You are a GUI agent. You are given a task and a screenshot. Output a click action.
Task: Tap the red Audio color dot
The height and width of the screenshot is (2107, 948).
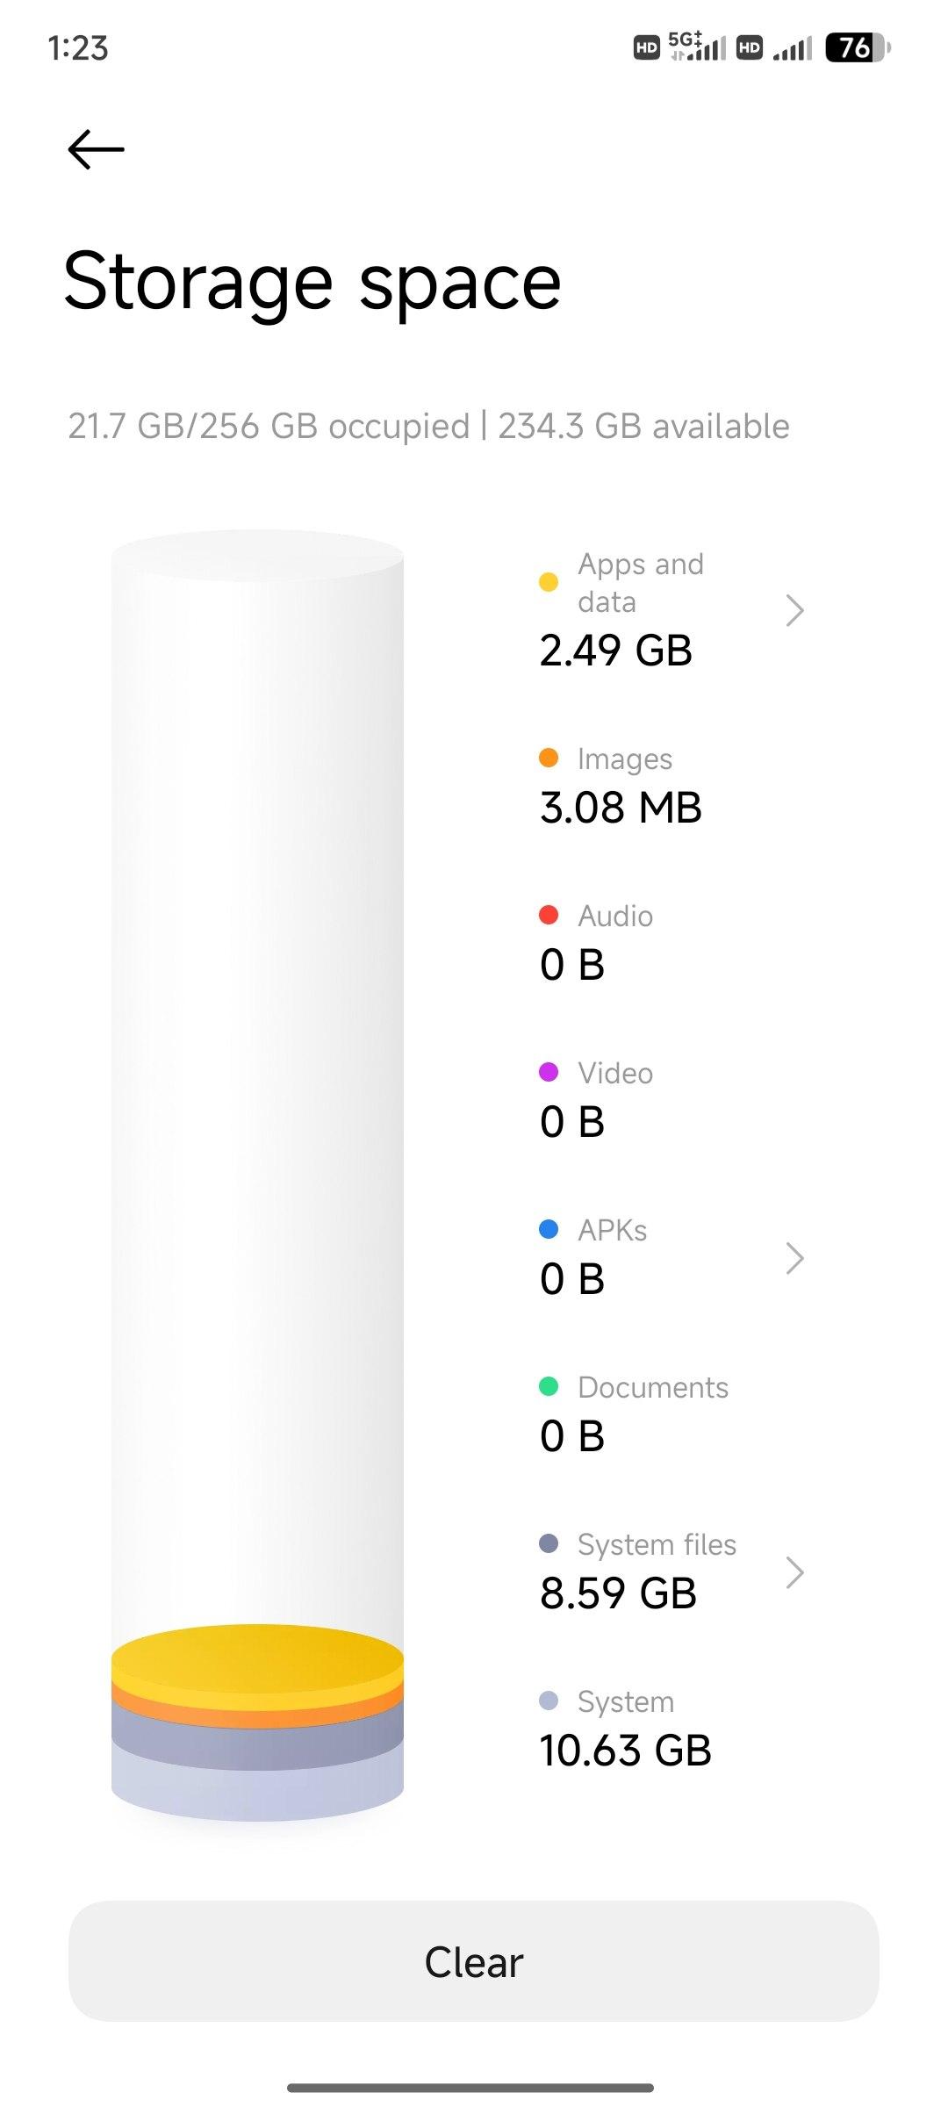point(549,916)
